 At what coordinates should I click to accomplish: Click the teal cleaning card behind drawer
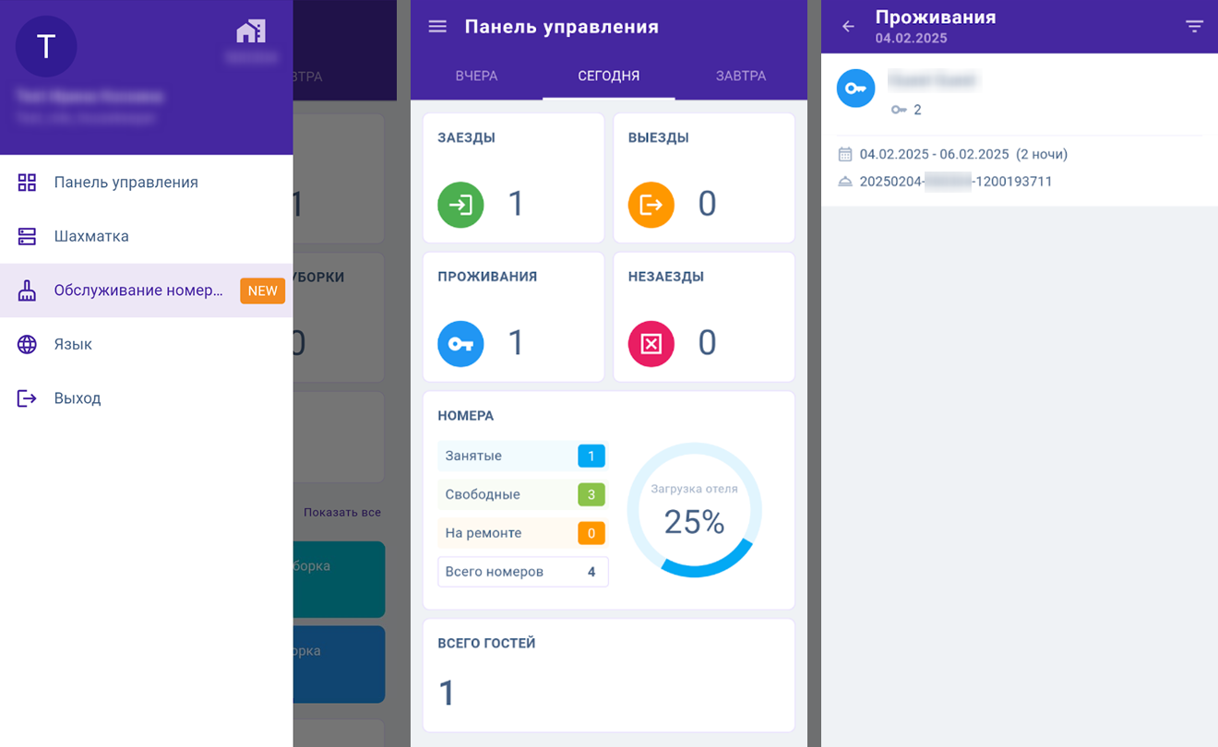click(x=339, y=579)
